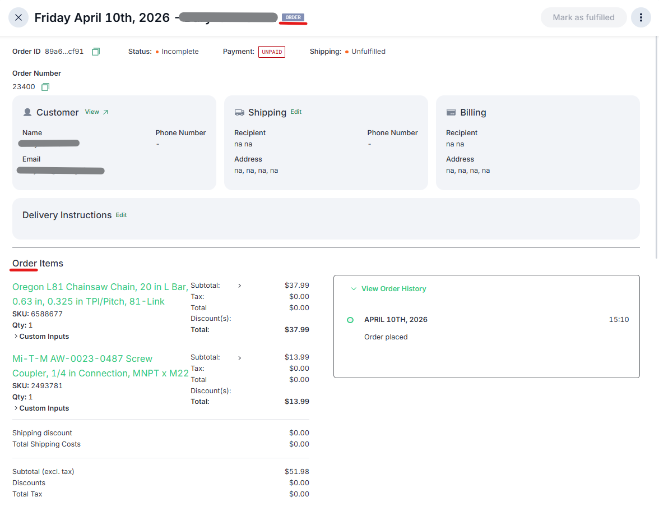Edit the Delivery Instructions

121,215
